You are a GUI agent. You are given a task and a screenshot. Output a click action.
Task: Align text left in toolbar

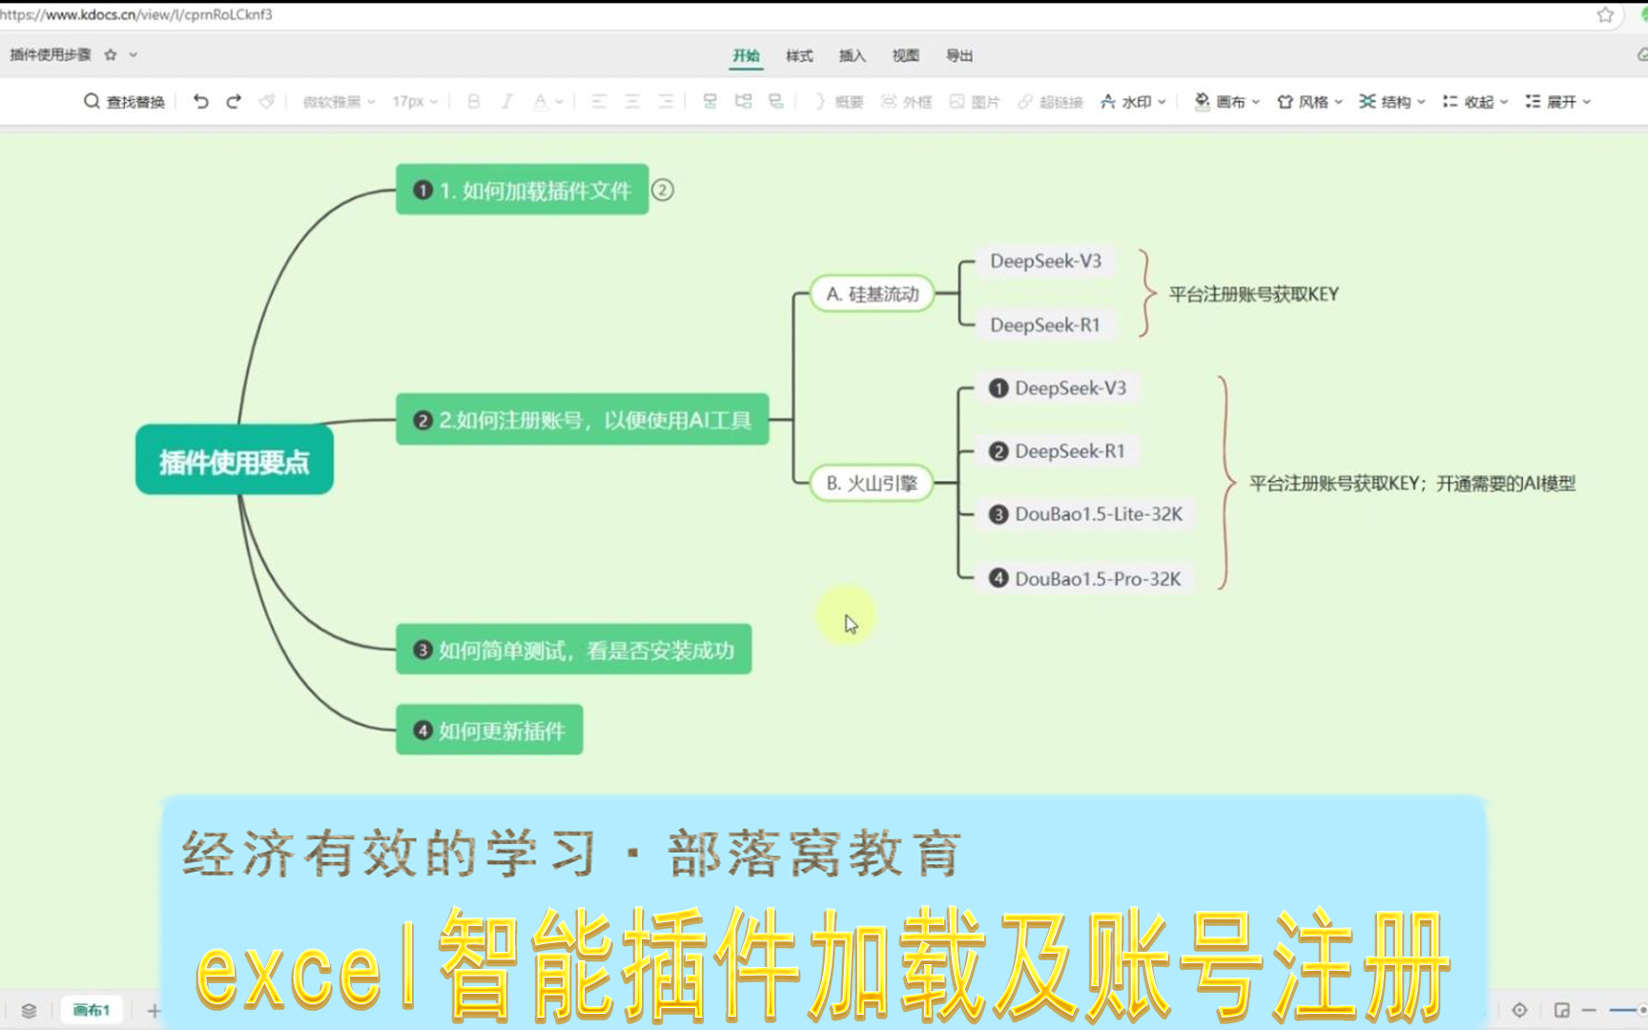click(x=599, y=101)
